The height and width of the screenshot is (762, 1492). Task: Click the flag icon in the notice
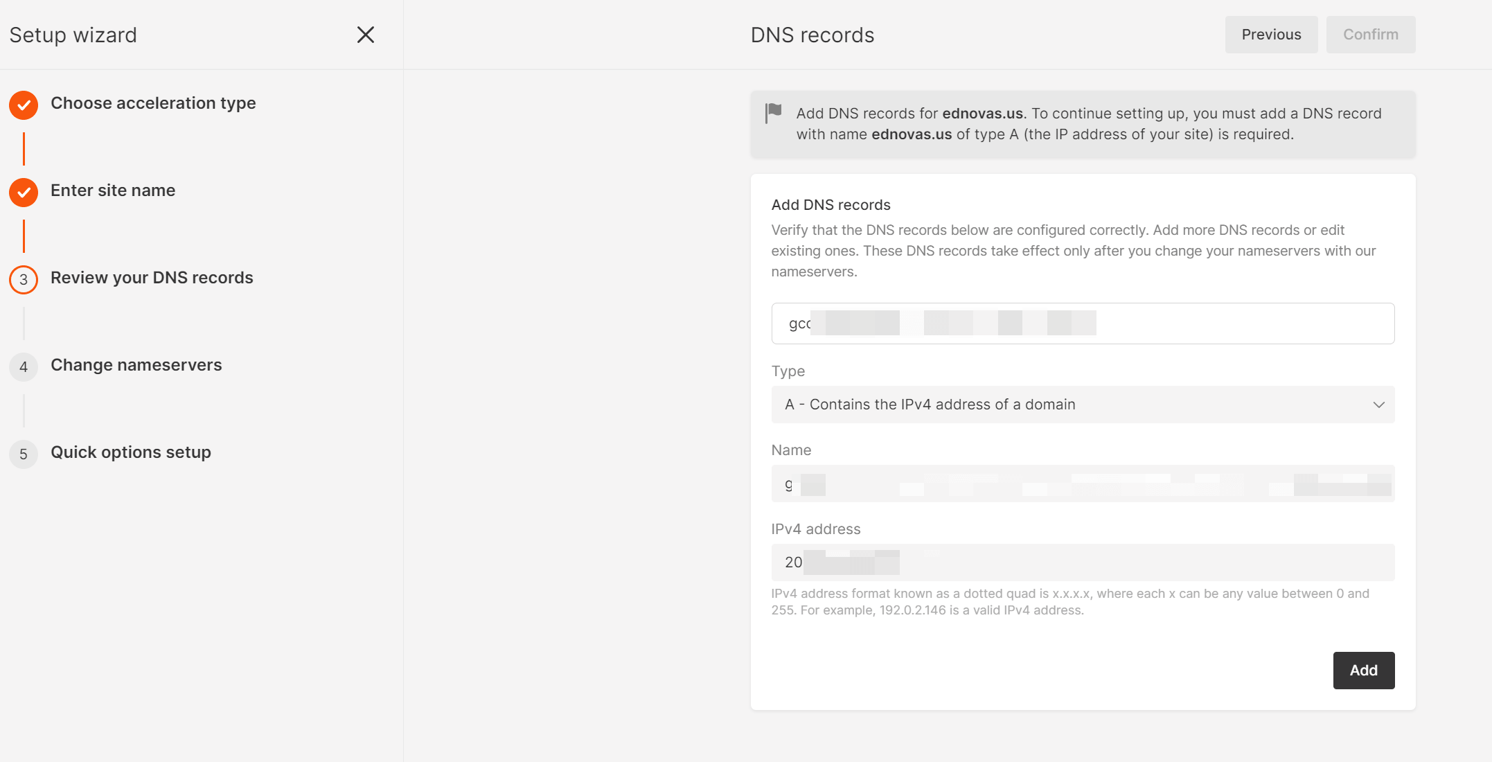click(774, 112)
